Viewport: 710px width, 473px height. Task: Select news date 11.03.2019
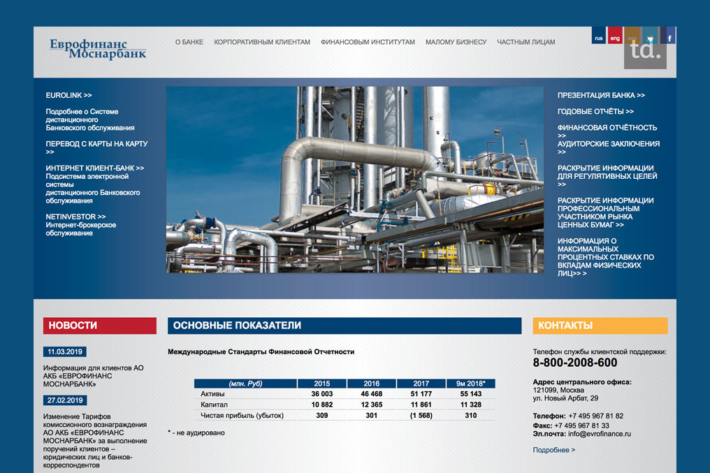pos(65,351)
